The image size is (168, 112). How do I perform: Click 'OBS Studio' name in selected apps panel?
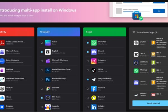coord(144,62)
